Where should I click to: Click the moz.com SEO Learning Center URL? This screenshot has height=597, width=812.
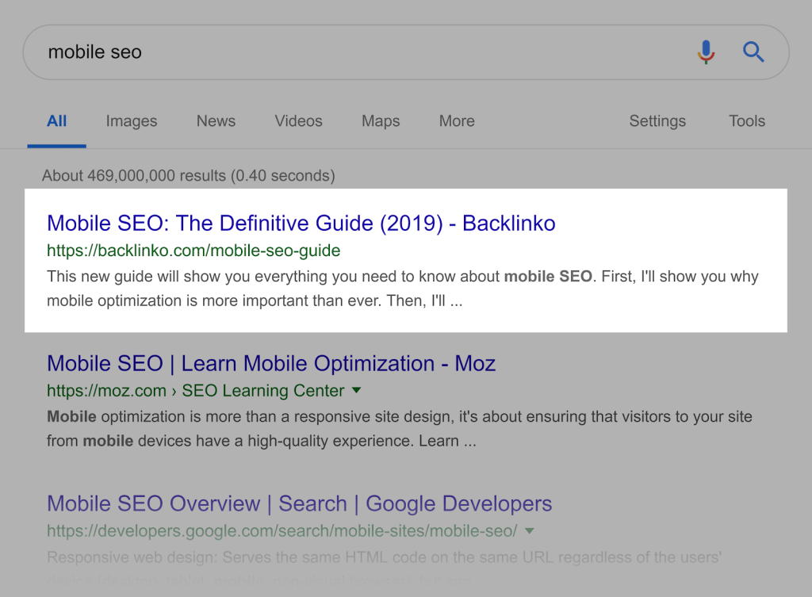pyautogui.click(x=196, y=391)
